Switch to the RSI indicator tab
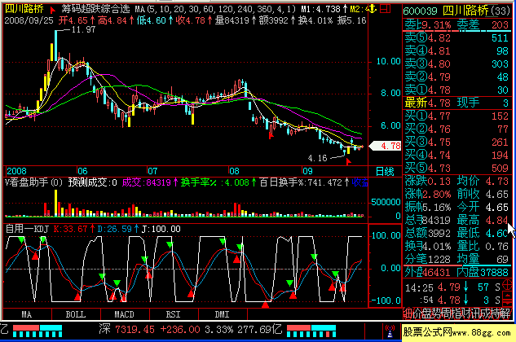This screenshot has height=342, width=516. (x=174, y=314)
